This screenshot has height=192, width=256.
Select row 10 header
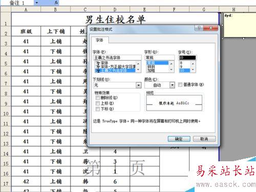6,112
